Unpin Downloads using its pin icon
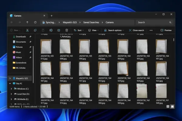The image size is (182, 121). pos(30,37)
